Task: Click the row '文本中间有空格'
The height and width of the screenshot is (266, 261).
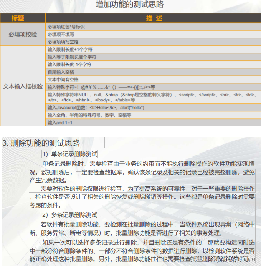Action: tap(154, 80)
